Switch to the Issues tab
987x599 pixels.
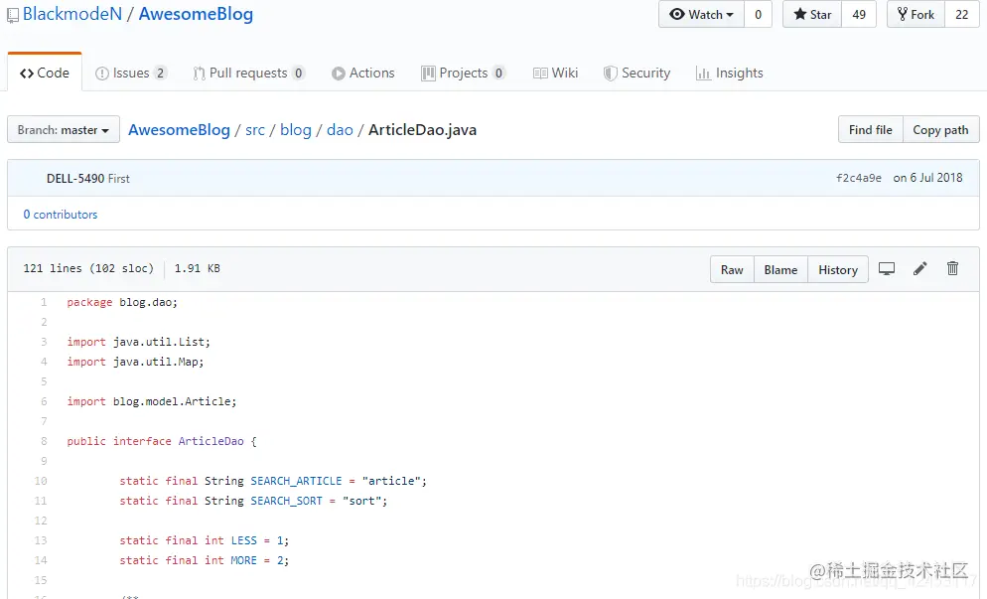131,74
